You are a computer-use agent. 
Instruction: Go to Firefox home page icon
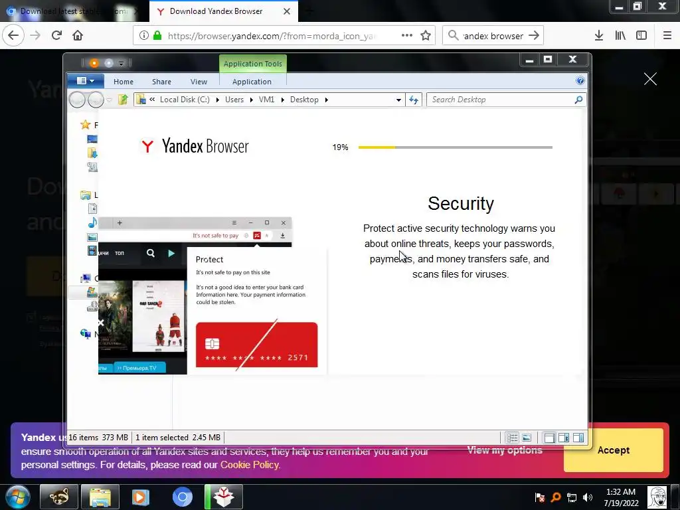point(78,35)
